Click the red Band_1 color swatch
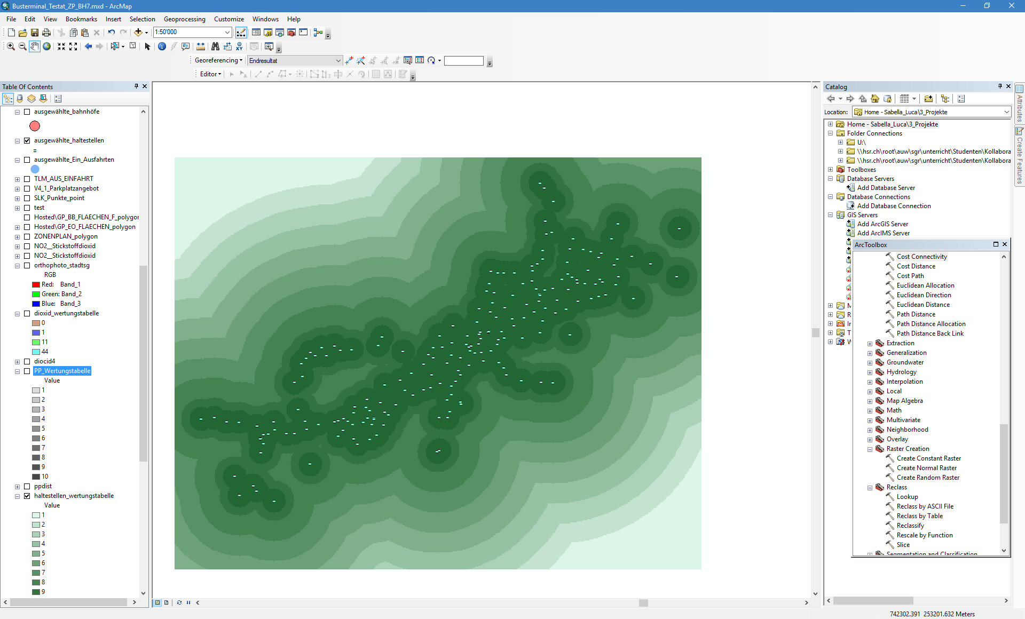Viewport: 1025px width, 619px height. [x=36, y=285]
